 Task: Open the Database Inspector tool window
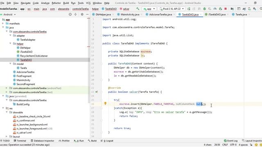click(43, 140)
